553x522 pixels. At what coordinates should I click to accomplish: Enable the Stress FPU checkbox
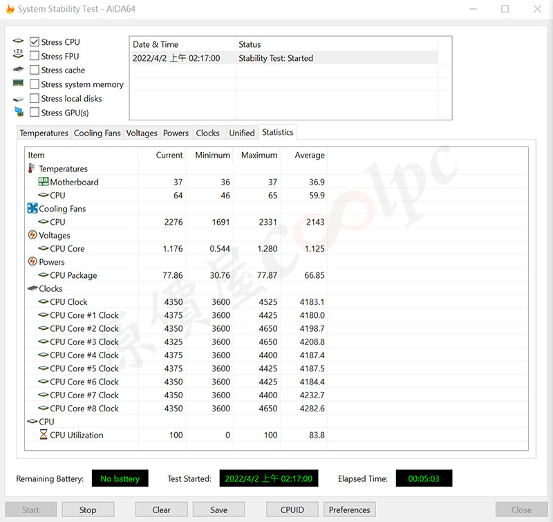(34, 56)
